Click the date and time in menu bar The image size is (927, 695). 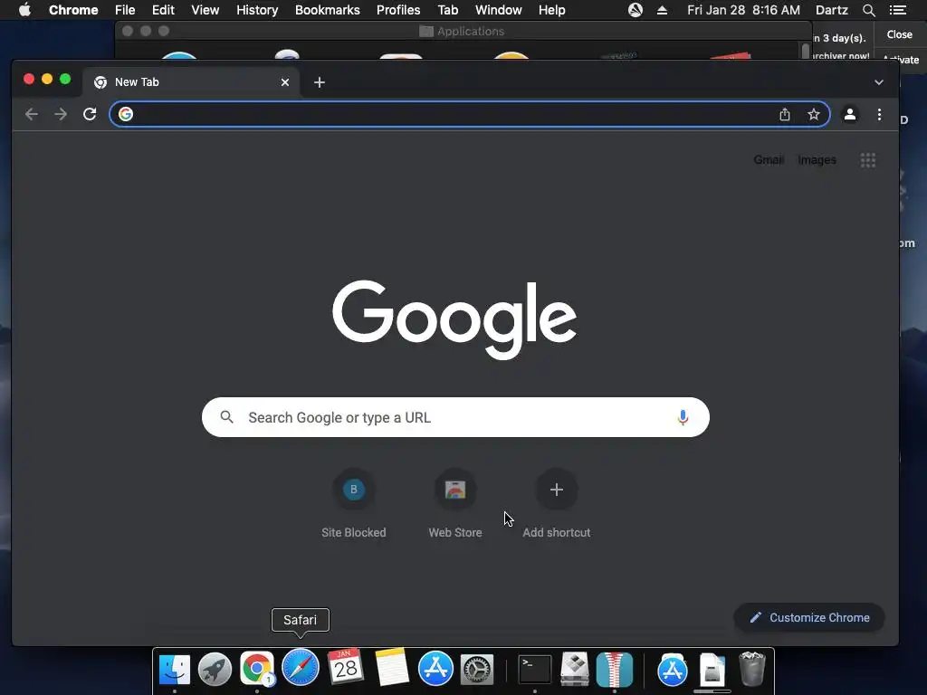coord(743,10)
